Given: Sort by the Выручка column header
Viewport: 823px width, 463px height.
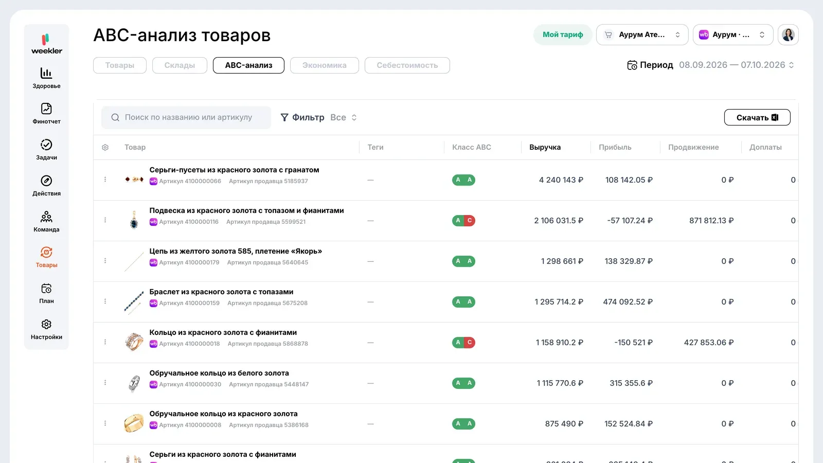Looking at the screenshot, I should 545,147.
